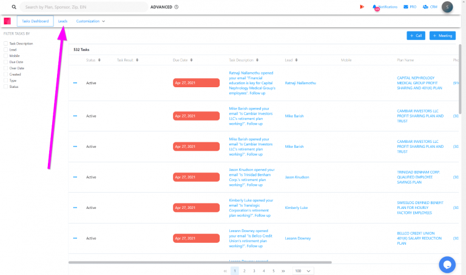466x275 pixels.
Task: Switch to the Leads tab
Action: [62, 21]
